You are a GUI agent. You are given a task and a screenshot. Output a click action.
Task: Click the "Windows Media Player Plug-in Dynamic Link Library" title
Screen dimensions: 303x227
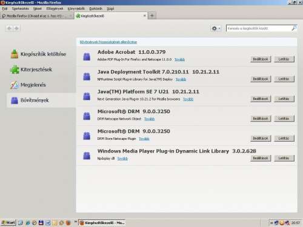[163, 151]
